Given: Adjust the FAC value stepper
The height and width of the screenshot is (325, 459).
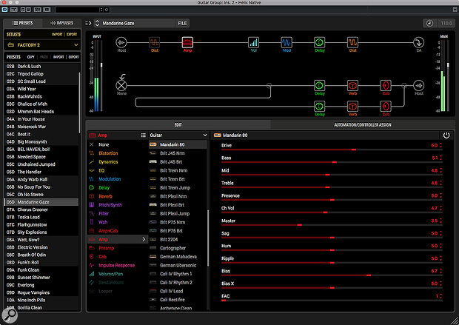Looking at the screenshot, I should click(440, 296).
